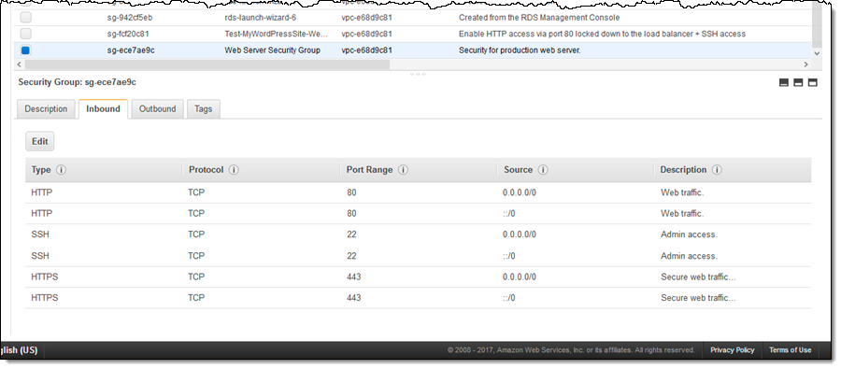
Task: Click info icon next to Type column
Action: pyautogui.click(x=61, y=170)
